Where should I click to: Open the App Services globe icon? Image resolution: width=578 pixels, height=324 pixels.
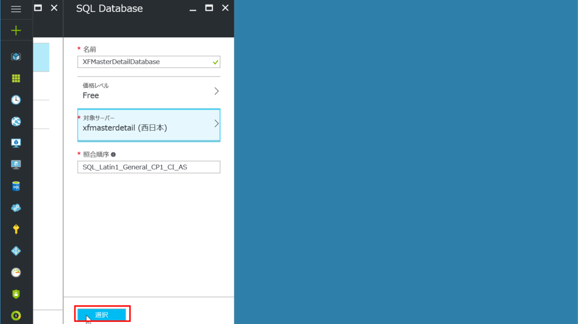coord(16,122)
